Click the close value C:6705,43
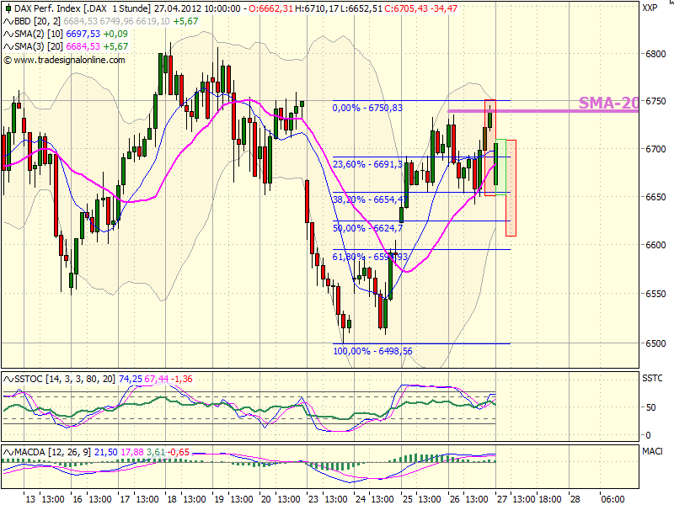Screen dimensions: 674x505 tap(404, 8)
